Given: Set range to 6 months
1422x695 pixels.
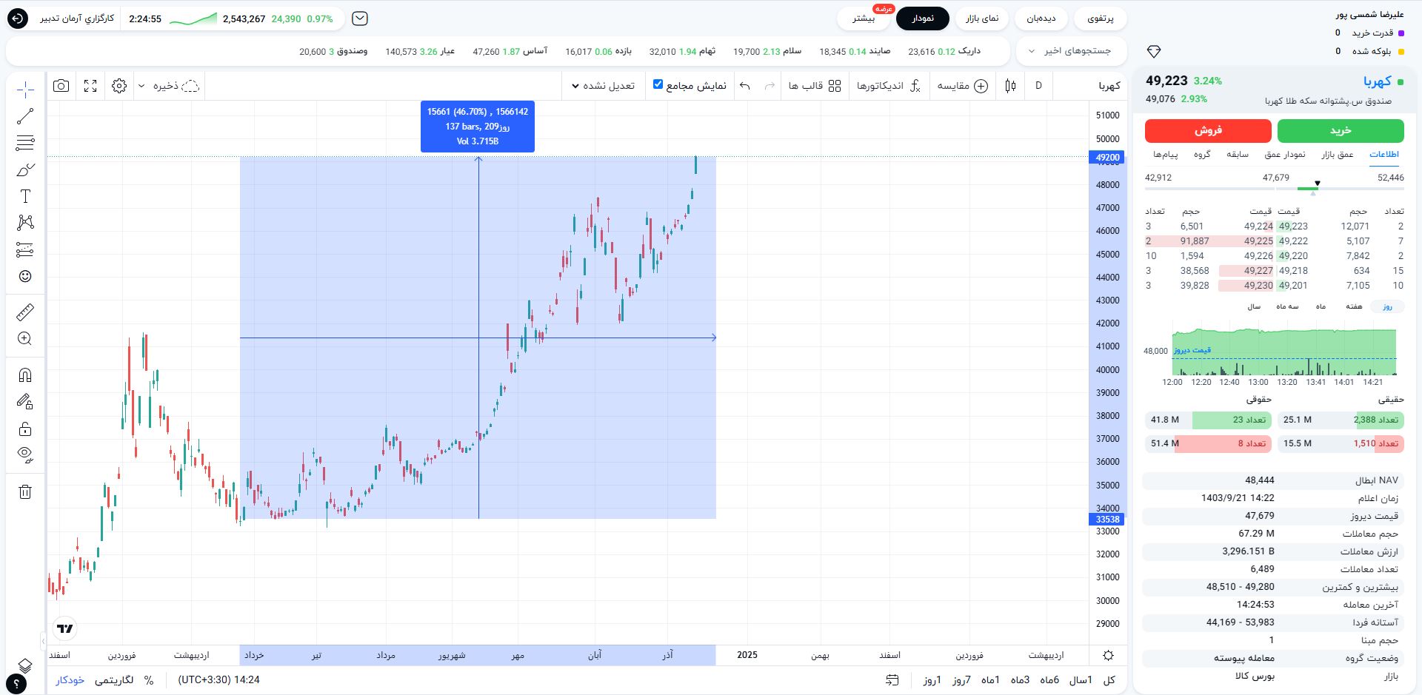Looking at the screenshot, I should [x=1049, y=679].
